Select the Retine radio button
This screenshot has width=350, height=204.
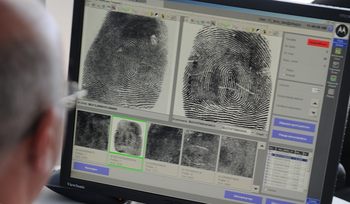[x=284, y=69]
